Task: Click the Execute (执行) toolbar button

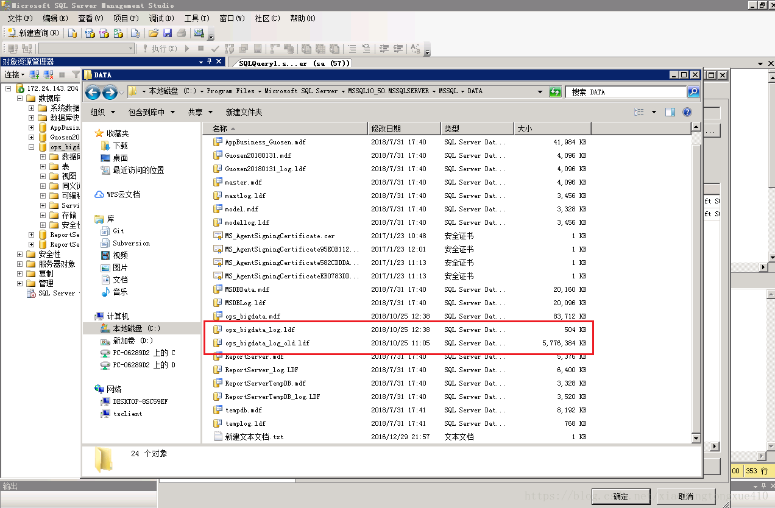Action: 160,48
